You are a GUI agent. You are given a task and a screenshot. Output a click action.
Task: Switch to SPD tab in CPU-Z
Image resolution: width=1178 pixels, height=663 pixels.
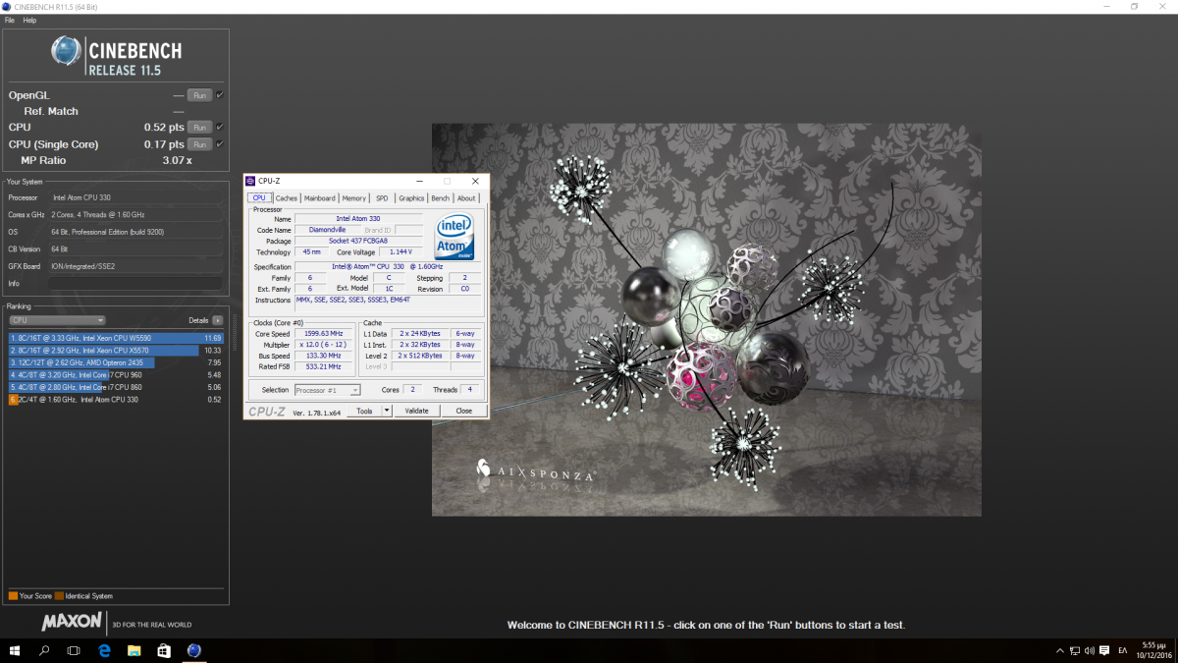(382, 198)
